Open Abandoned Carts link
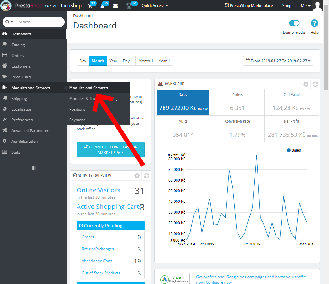329x284 pixels. coord(97,261)
